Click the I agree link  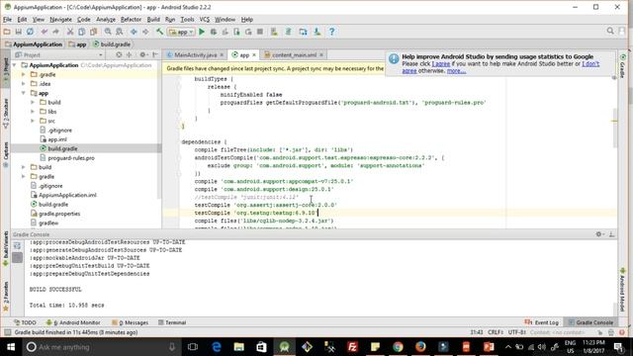(441, 63)
